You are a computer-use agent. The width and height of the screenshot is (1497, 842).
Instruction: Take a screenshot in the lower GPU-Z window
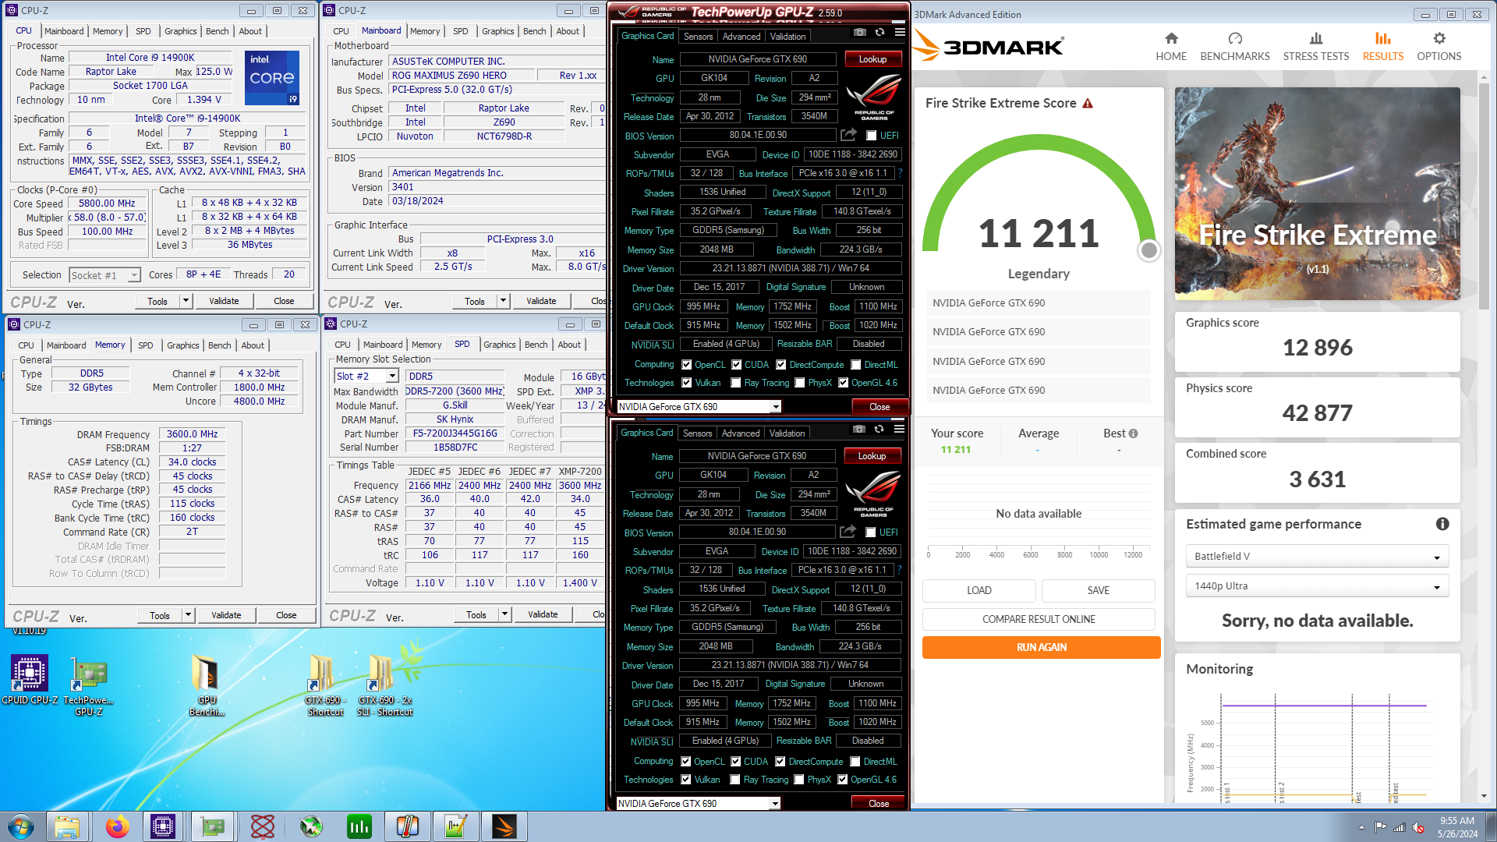[858, 430]
